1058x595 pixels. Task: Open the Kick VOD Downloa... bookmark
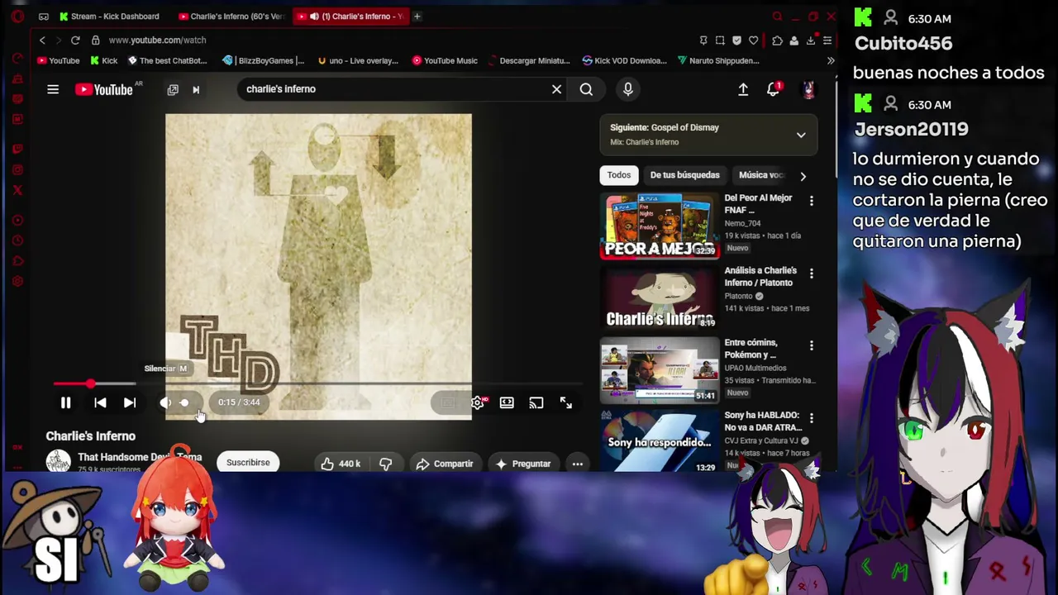[x=624, y=60]
